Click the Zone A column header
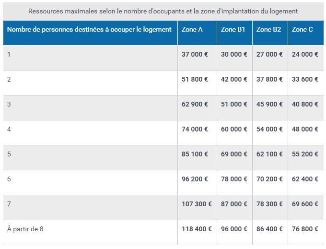This screenshot has width=326, height=249. click(197, 33)
